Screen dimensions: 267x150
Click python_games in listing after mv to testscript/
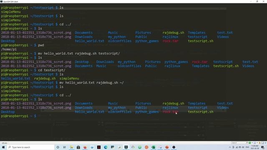click(176, 62)
